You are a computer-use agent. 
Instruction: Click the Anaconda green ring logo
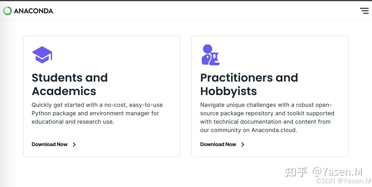(7, 11)
